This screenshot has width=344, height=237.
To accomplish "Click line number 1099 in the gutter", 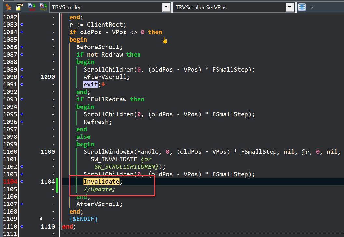I will pos(10,144).
